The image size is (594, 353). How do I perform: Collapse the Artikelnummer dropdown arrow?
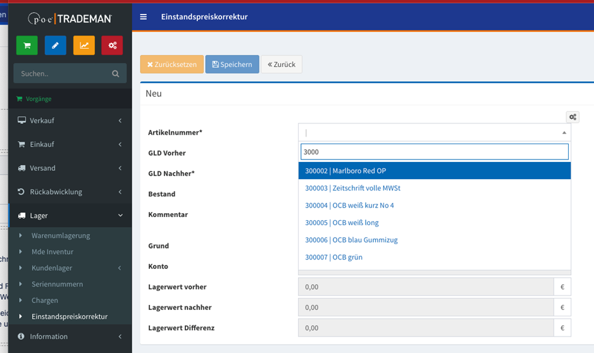(564, 133)
